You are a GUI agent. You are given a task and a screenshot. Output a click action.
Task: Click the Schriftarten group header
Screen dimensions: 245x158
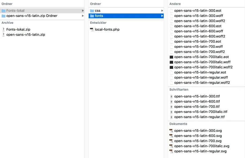click(179, 90)
